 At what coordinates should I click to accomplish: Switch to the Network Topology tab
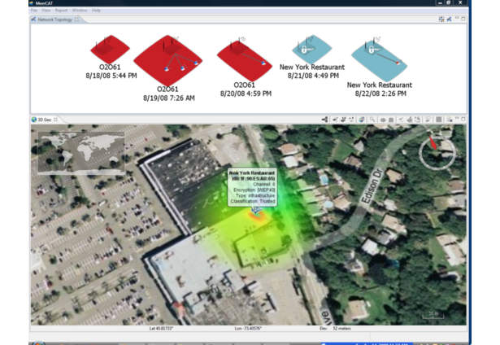pyautogui.click(x=54, y=20)
